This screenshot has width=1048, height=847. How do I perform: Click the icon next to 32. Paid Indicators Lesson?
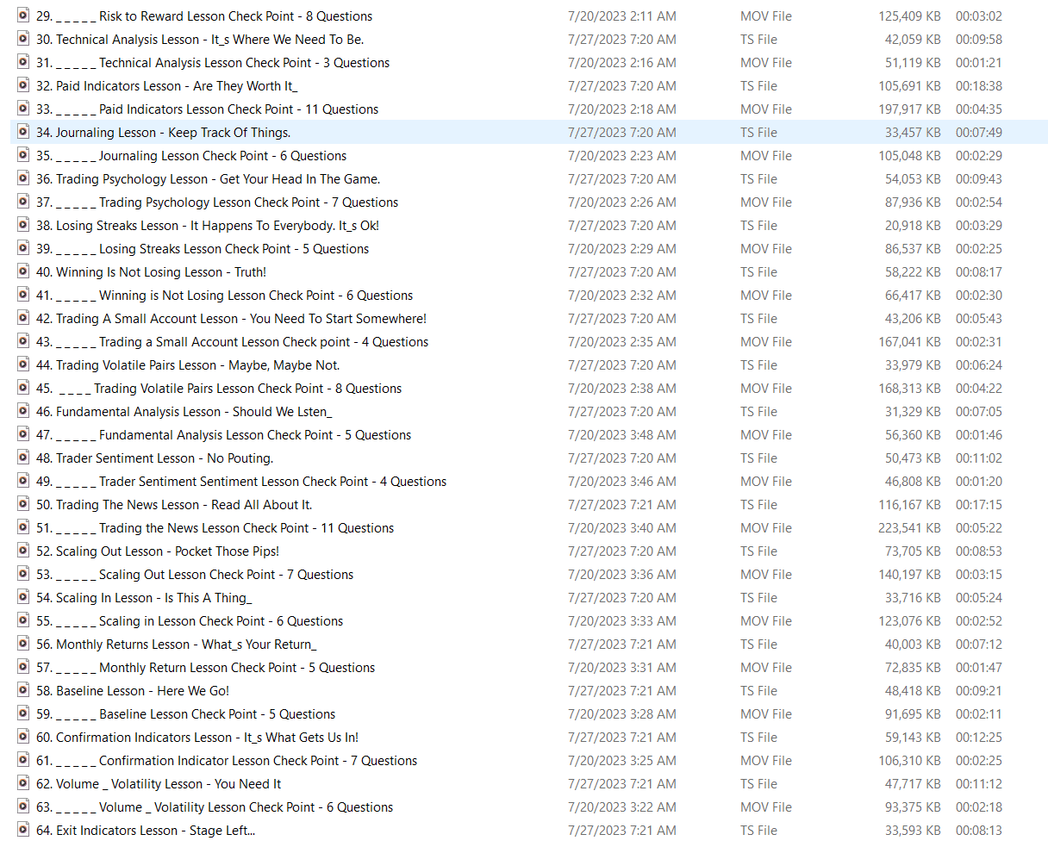pos(23,85)
